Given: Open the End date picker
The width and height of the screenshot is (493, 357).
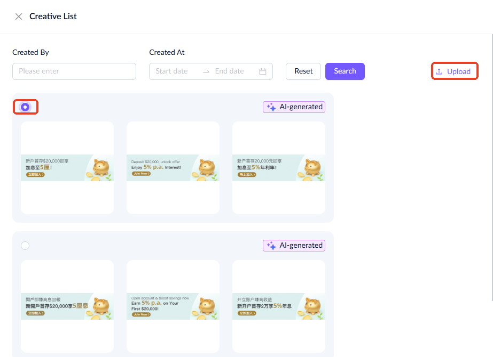Looking at the screenshot, I should pos(230,71).
